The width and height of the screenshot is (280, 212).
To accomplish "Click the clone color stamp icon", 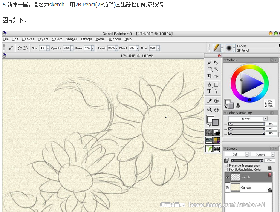I will [x=238, y=106].
